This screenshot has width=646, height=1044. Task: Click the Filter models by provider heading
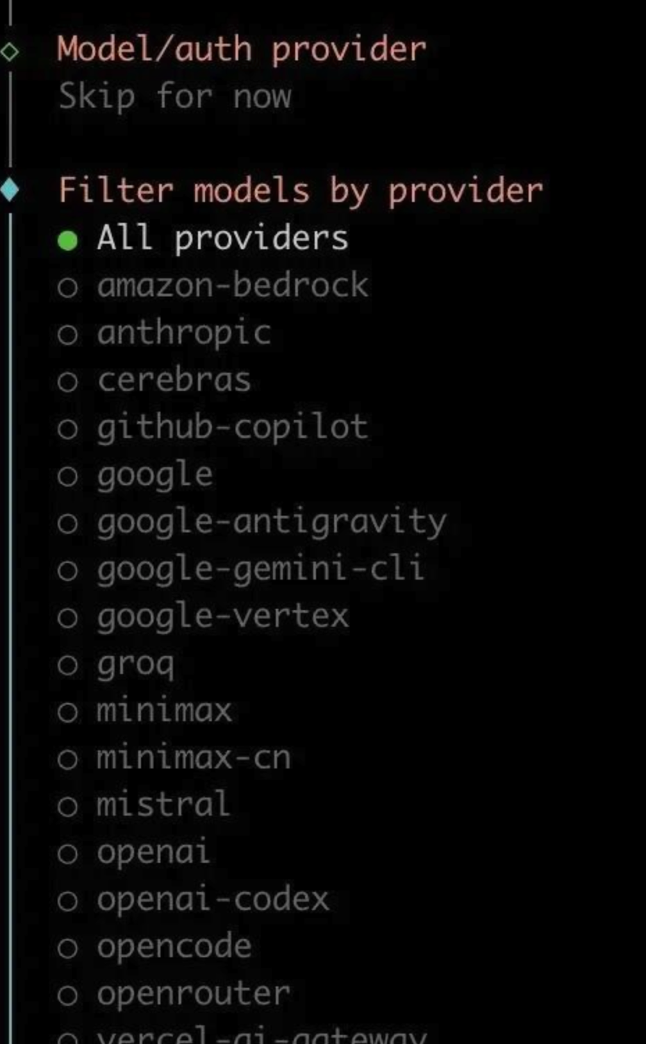[300, 191]
